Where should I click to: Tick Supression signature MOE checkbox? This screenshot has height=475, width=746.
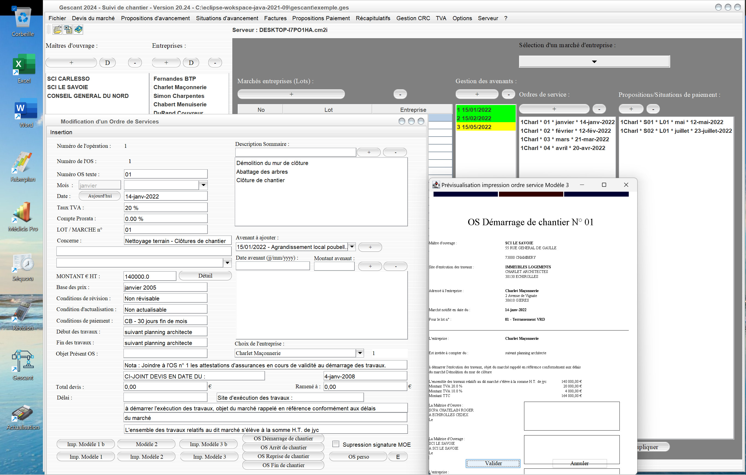[x=336, y=444]
